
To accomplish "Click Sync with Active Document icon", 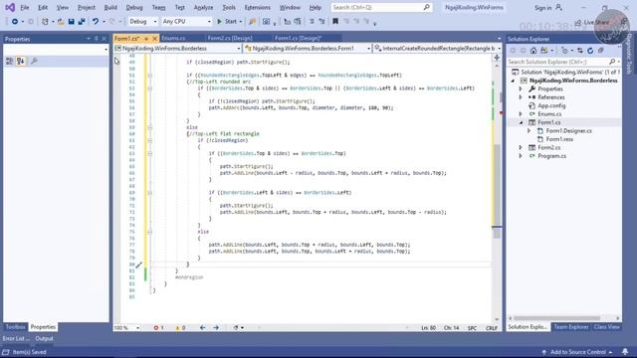I will [580, 51].
